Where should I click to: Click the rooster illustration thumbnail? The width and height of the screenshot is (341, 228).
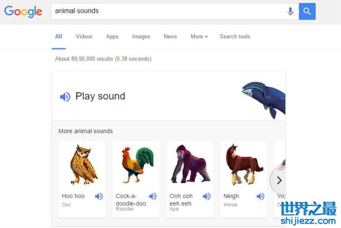coord(136,164)
